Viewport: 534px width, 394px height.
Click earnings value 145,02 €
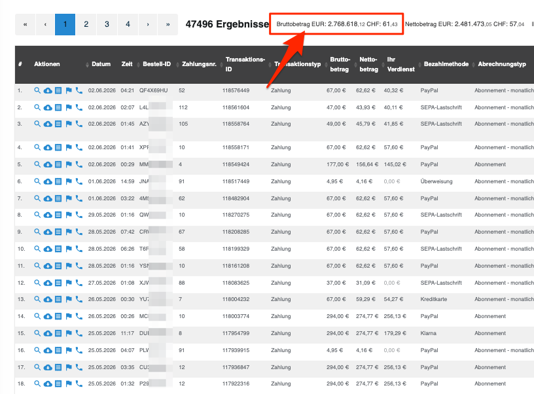click(x=395, y=164)
